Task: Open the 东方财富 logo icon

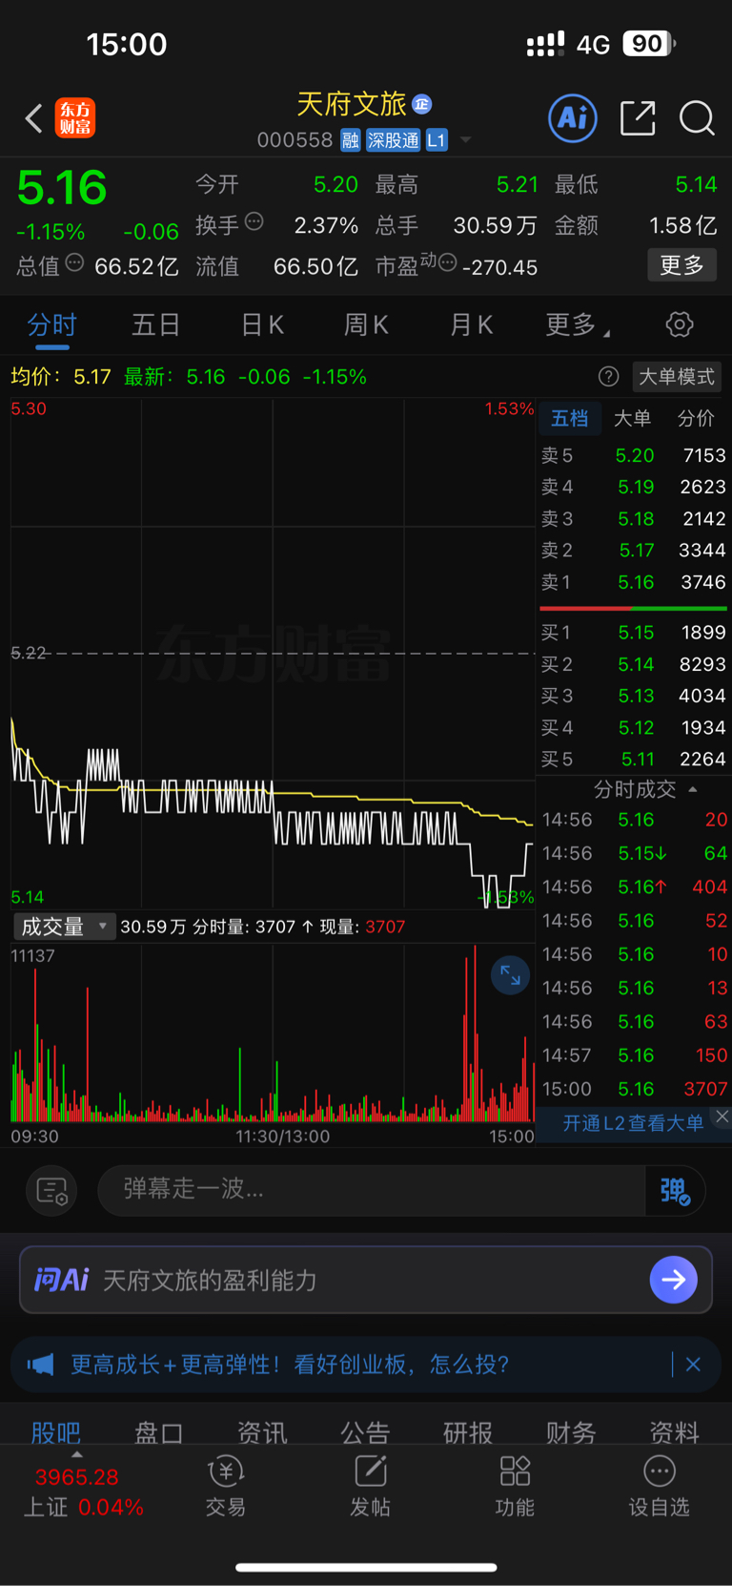Action: pyautogui.click(x=74, y=118)
